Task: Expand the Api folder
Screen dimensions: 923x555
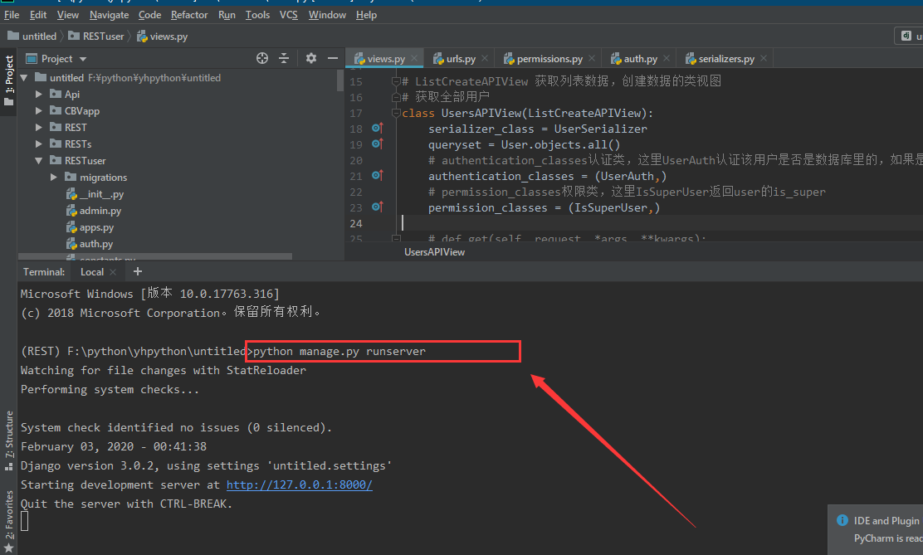Action: pos(39,95)
